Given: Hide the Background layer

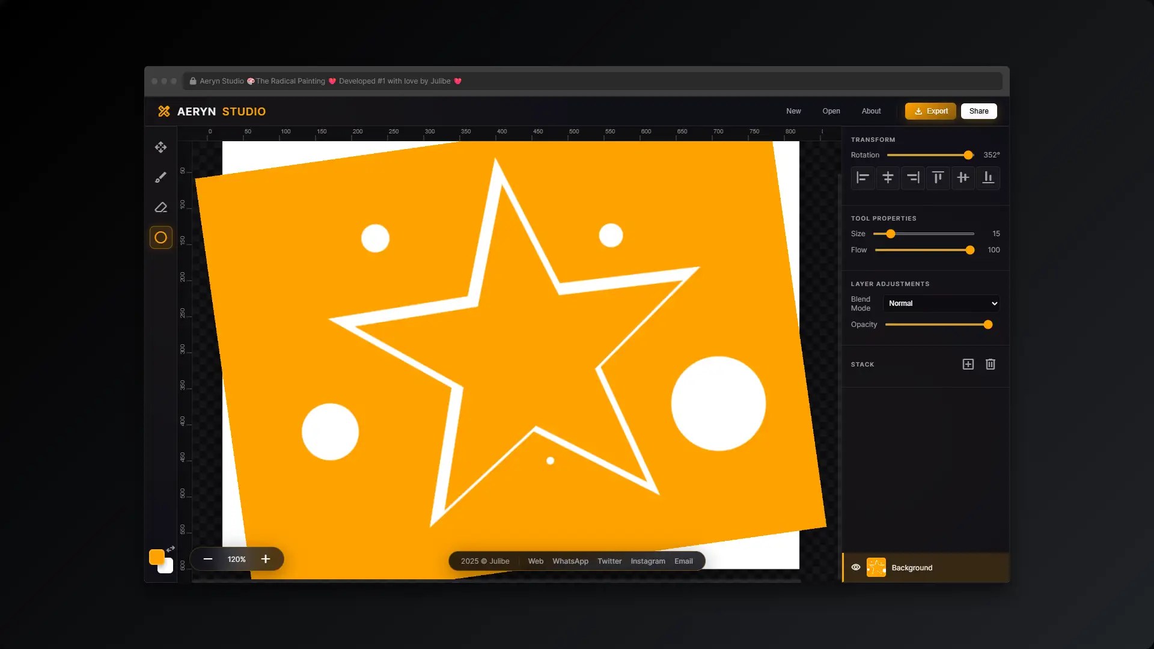Looking at the screenshot, I should [856, 567].
